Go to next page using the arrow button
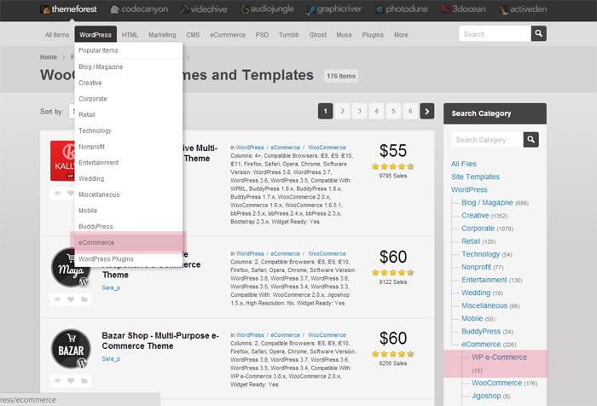This screenshot has width=597, height=406. (x=427, y=111)
